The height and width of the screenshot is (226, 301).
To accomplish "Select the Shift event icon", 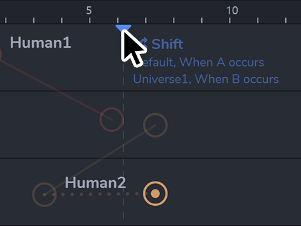I will pos(144,43).
